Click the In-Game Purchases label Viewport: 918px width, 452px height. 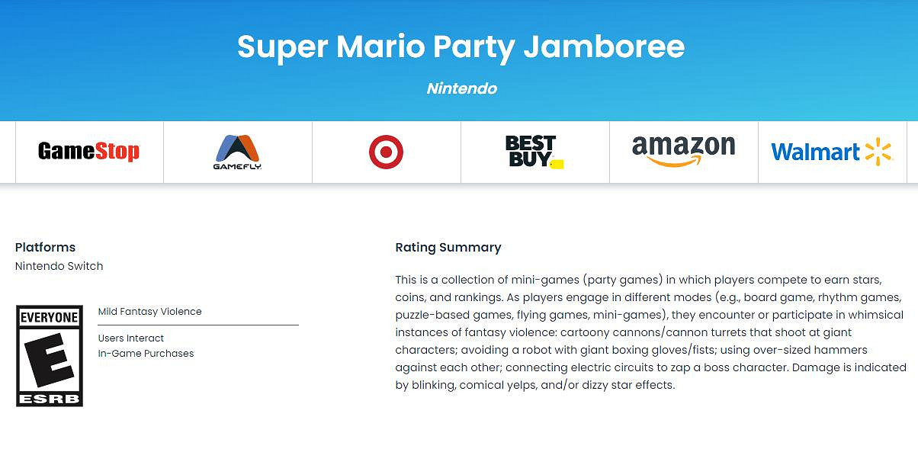click(146, 354)
